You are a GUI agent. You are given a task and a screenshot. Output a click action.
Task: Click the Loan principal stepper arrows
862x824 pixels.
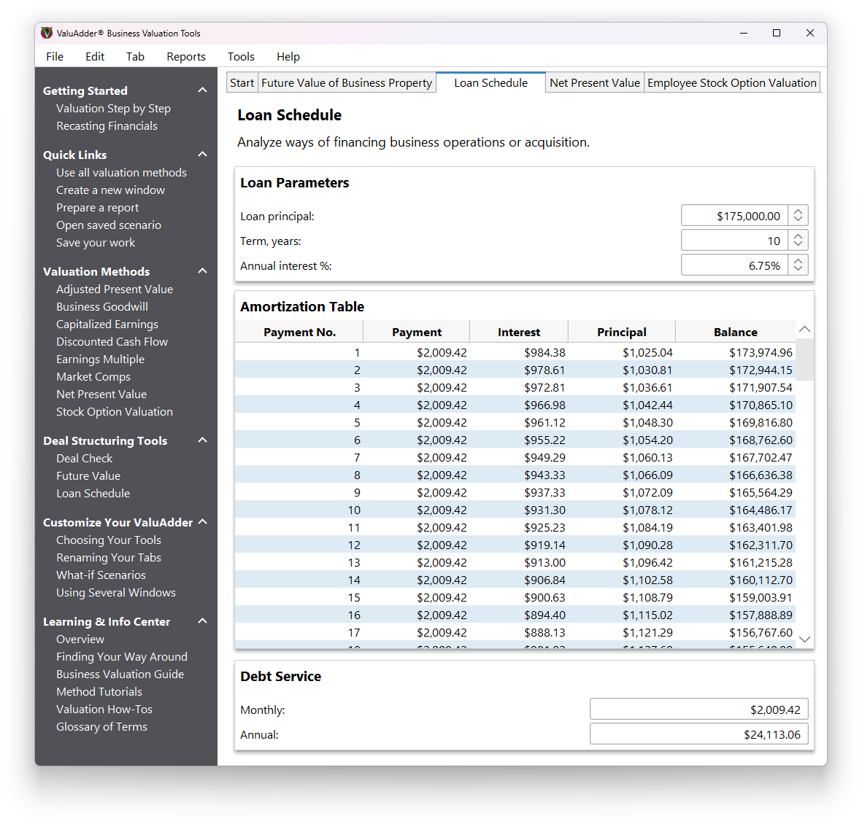click(798, 215)
